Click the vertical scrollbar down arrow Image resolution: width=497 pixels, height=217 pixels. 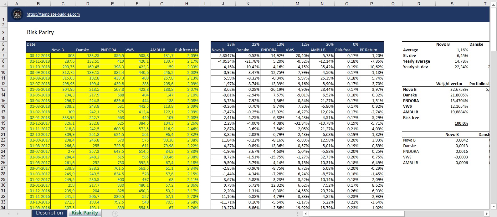tap(493, 206)
